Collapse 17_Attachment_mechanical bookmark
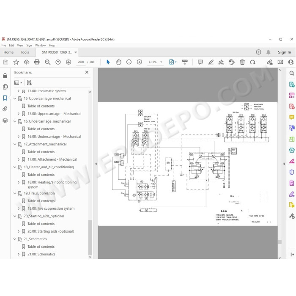The height and width of the screenshot is (296, 296). click(14, 144)
